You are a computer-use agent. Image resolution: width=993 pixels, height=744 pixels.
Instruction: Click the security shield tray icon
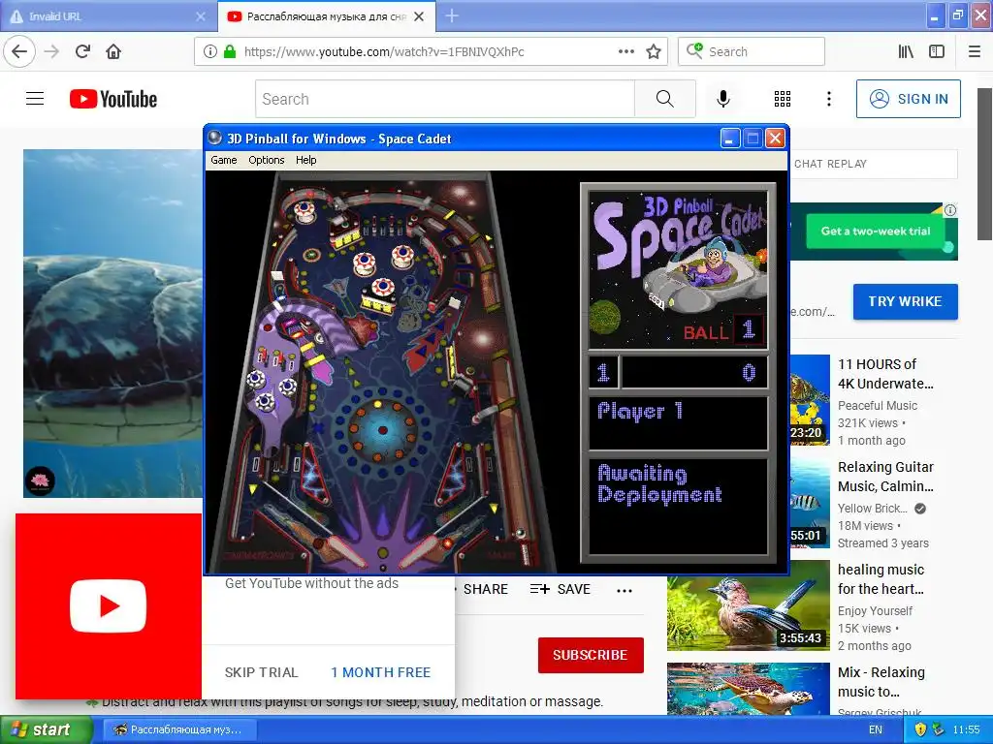click(921, 729)
